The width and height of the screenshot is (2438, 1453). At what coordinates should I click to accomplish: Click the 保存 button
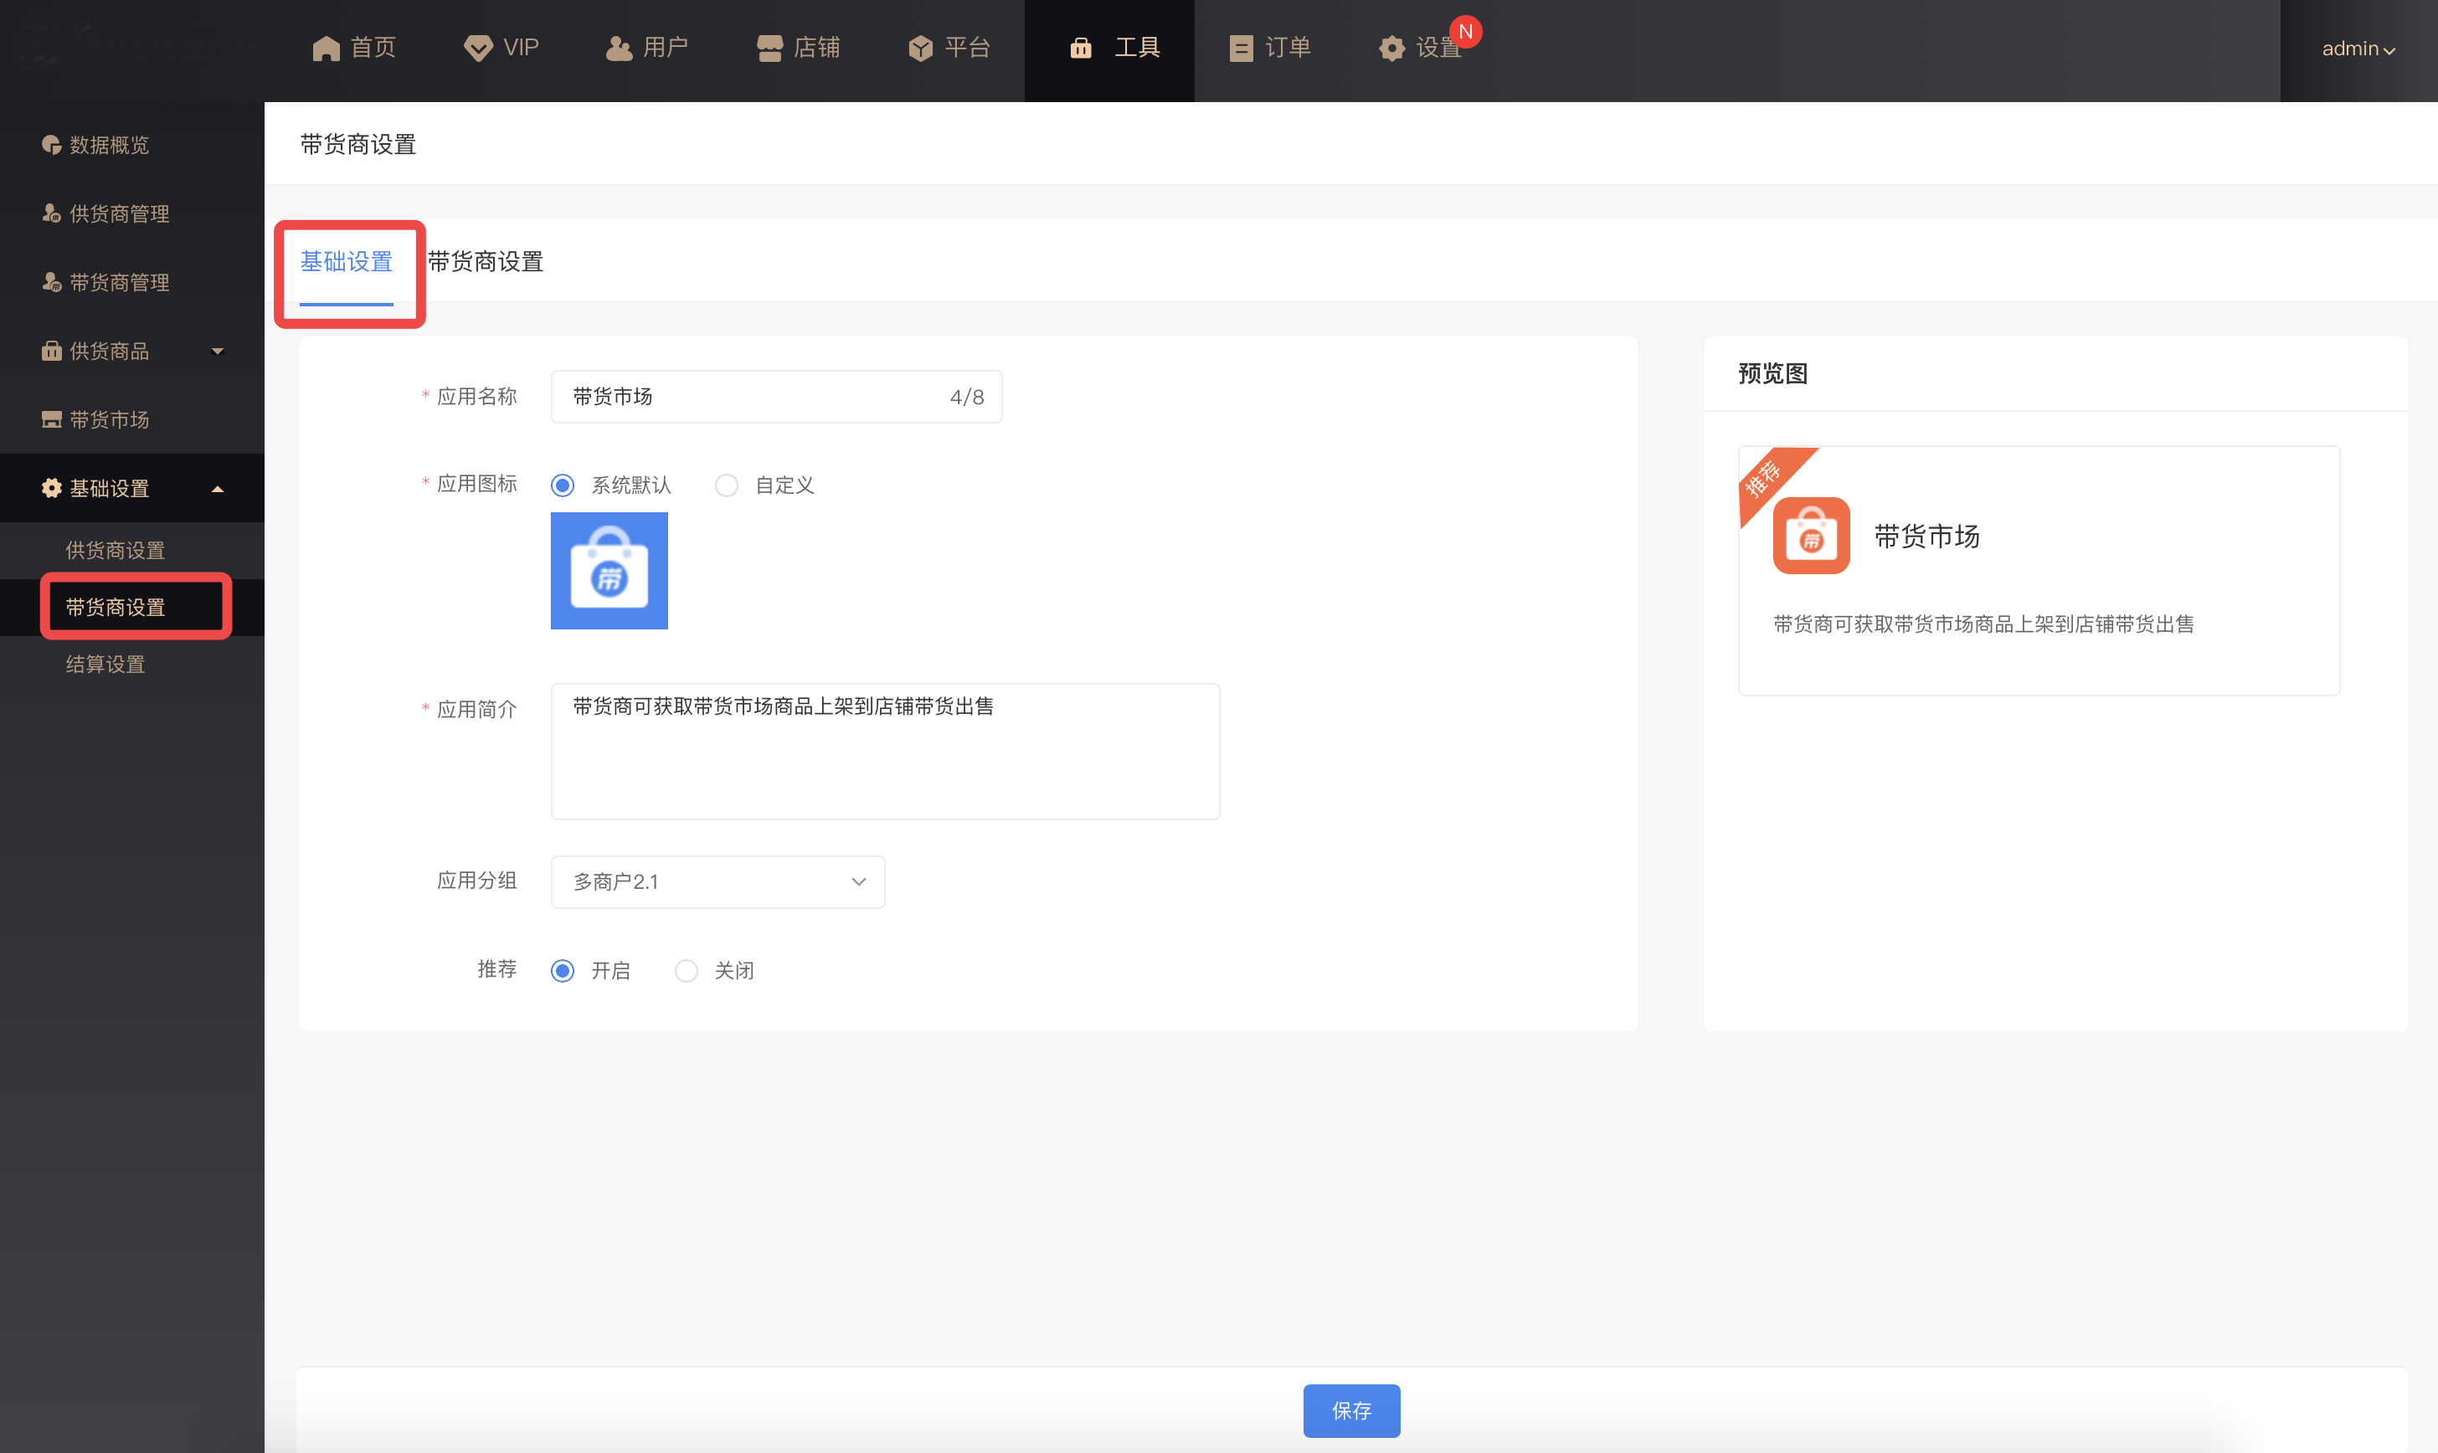pos(1350,1410)
